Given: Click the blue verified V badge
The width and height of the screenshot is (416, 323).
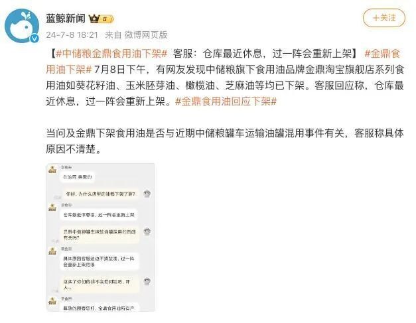Looking at the screenshot, I should point(35,38).
